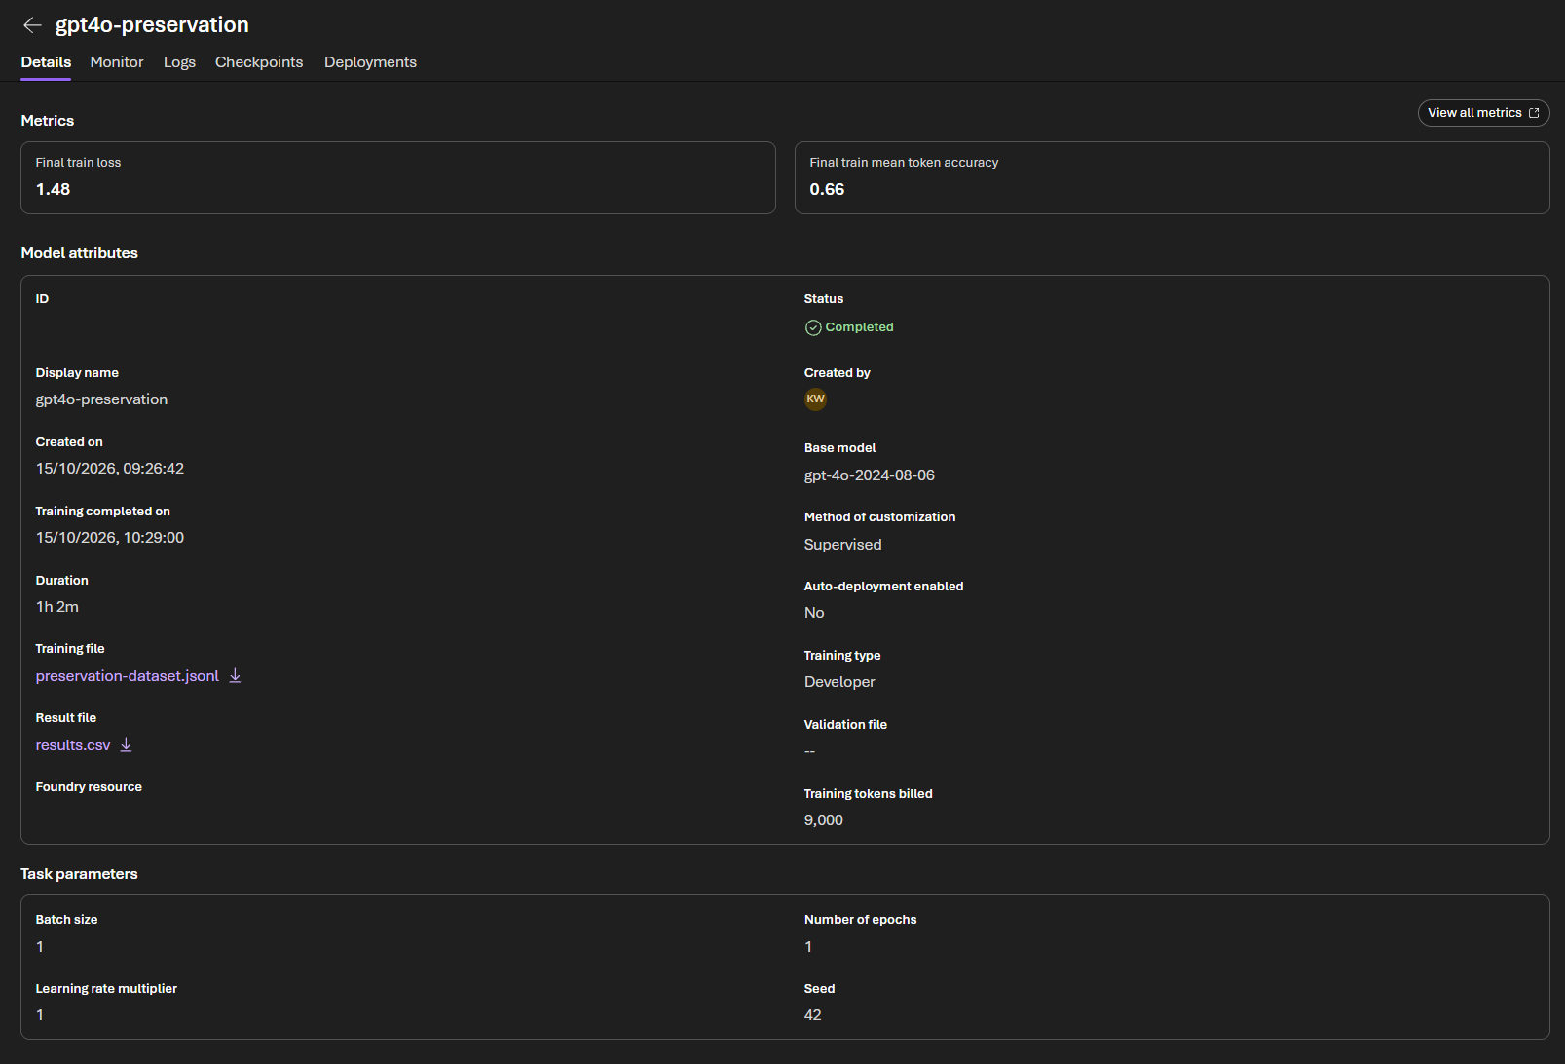Open the Deployments tab
Image resolution: width=1565 pixels, height=1064 pixels.
pyautogui.click(x=370, y=62)
